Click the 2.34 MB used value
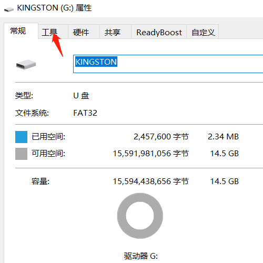263x263 pixels. tap(223, 137)
